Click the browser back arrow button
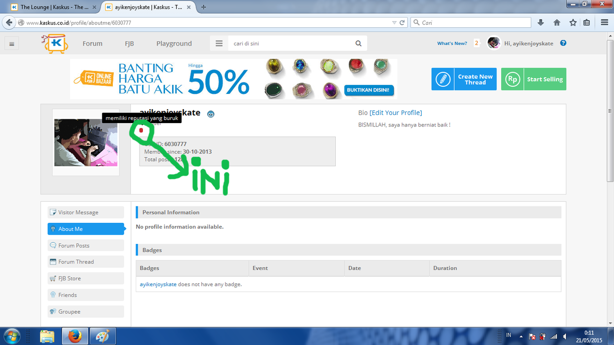Image resolution: width=614 pixels, height=345 pixels. point(9,23)
